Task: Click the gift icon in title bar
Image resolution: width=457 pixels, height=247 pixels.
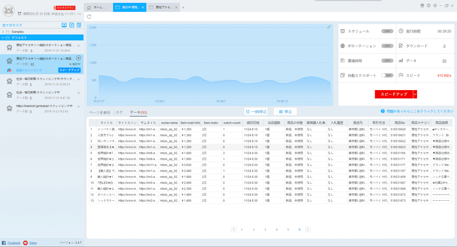Action: (x=422, y=6)
